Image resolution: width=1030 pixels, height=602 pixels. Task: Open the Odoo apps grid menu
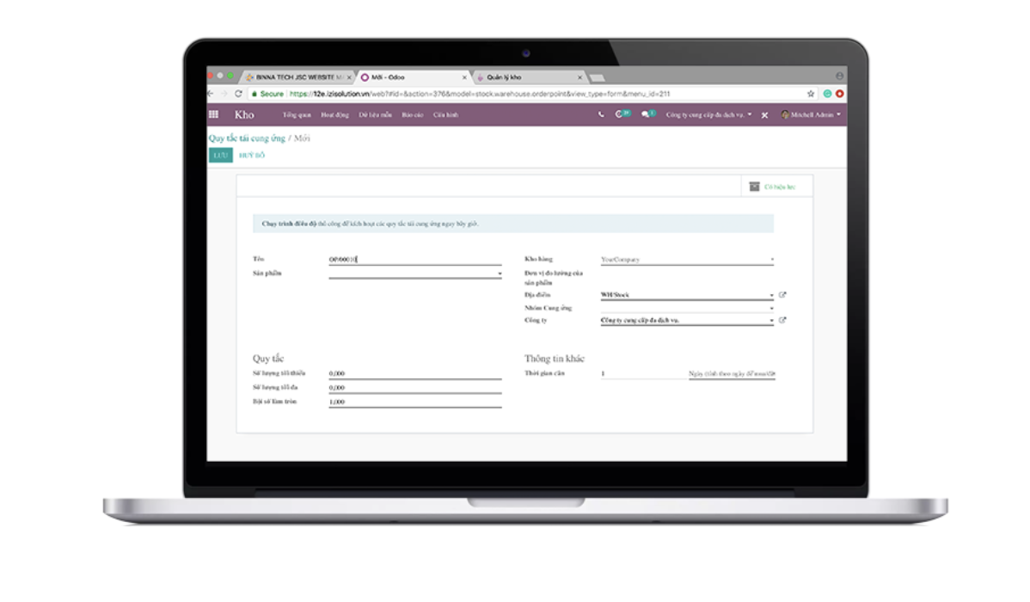[x=214, y=114]
